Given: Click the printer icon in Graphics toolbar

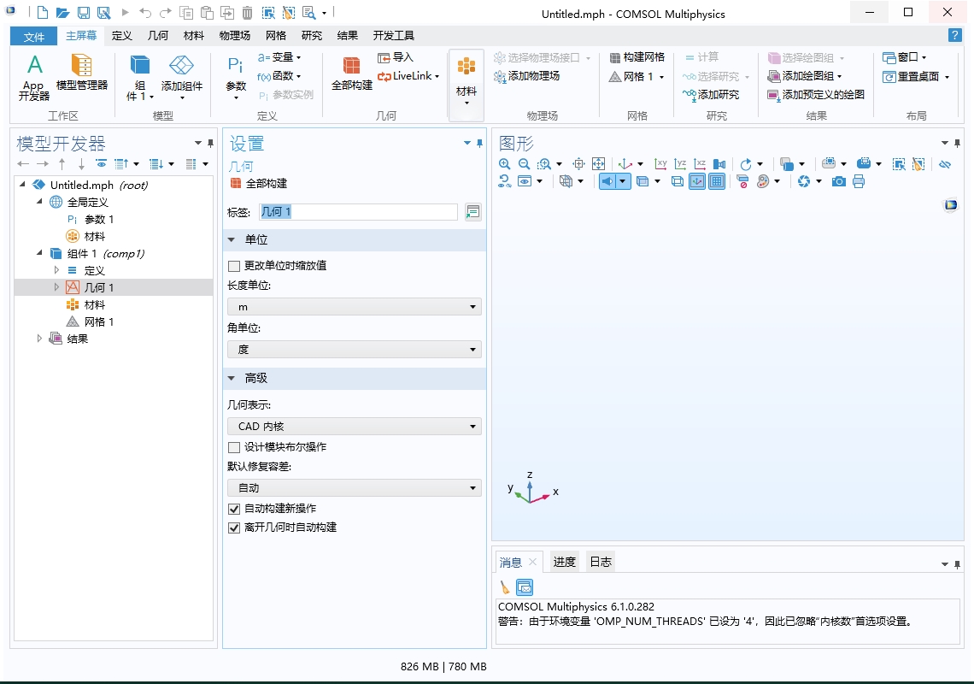Looking at the screenshot, I should [x=859, y=181].
